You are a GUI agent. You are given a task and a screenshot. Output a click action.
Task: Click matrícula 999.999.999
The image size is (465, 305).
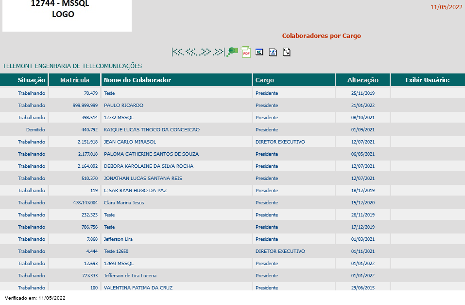(x=85, y=106)
